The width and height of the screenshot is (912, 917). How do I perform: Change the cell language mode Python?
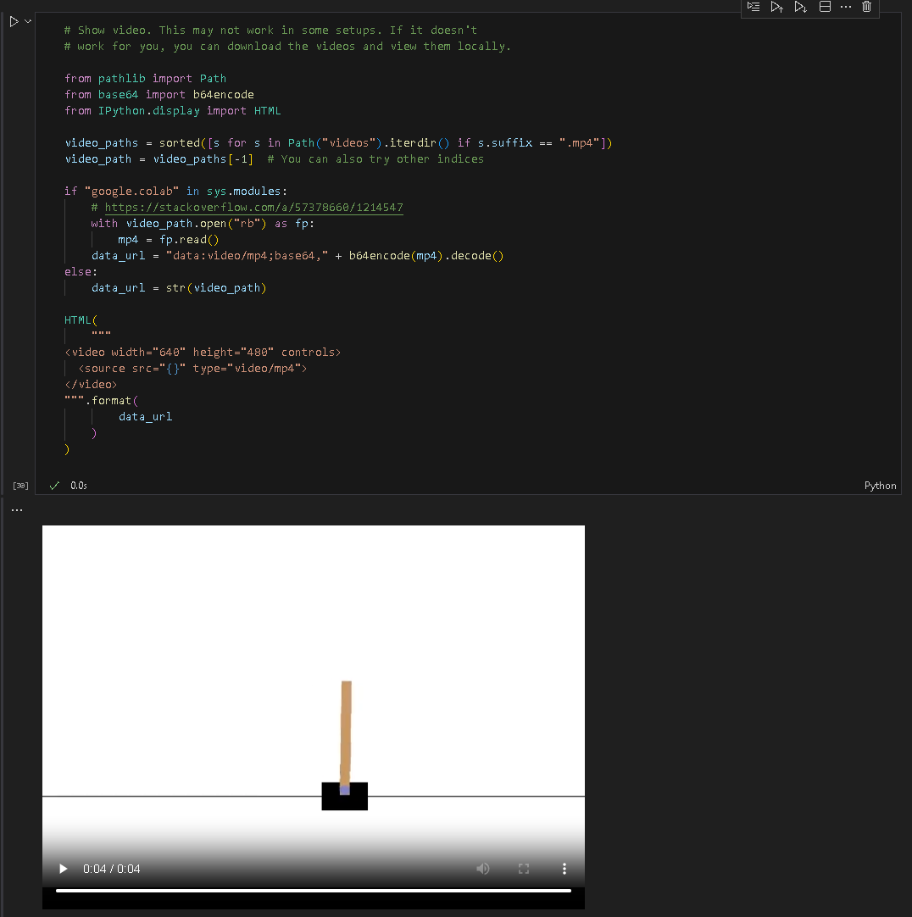click(x=880, y=486)
